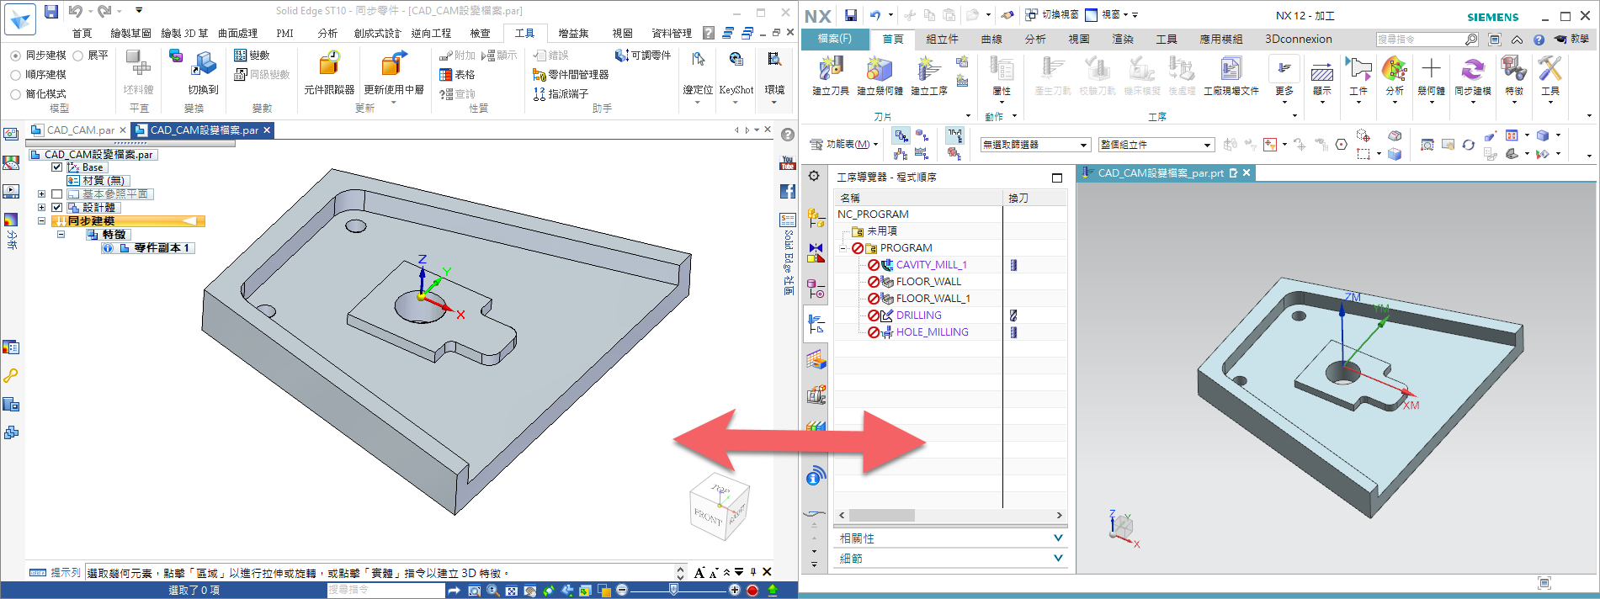Image resolution: width=1600 pixels, height=599 pixels.
Task: Uncheck the Base checkbox in the PathFinder tree
Action: (57, 167)
